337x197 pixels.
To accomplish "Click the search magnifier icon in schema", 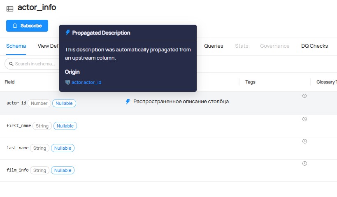I will click(x=10, y=64).
